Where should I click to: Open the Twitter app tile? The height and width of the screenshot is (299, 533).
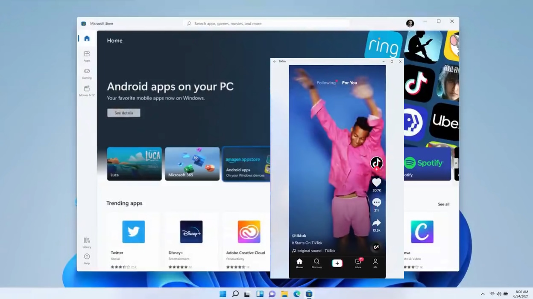134,241
